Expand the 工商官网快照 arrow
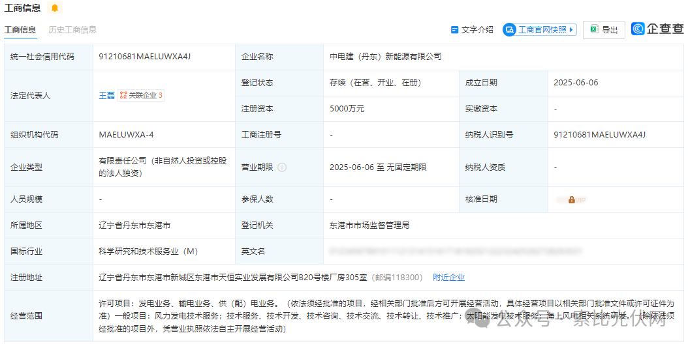Screen dimensions: 688x346 click(572, 30)
